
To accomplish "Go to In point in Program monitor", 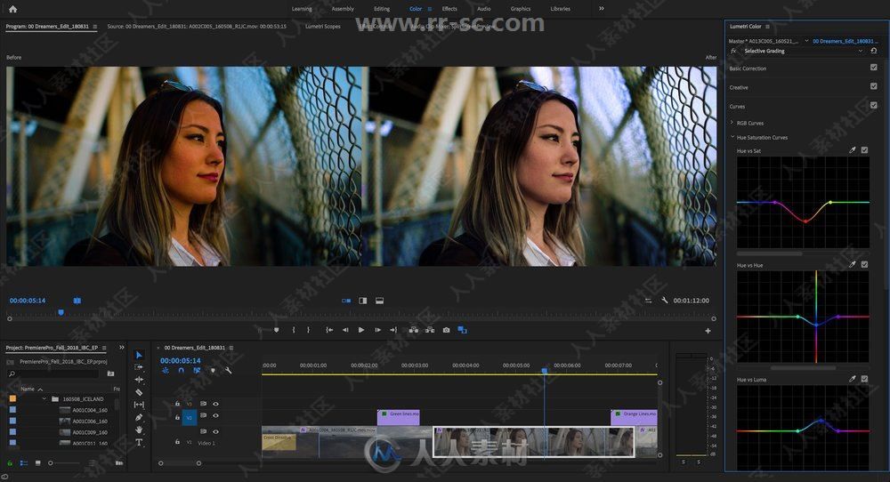I will tap(329, 329).
